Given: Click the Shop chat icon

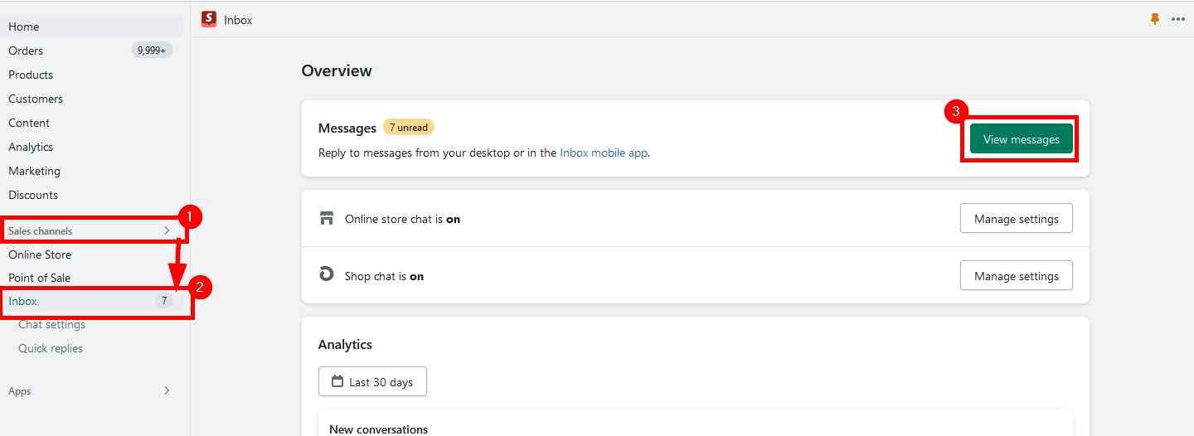Looking at the screenshot, I should pyautogui.click(x=327, y=275).
